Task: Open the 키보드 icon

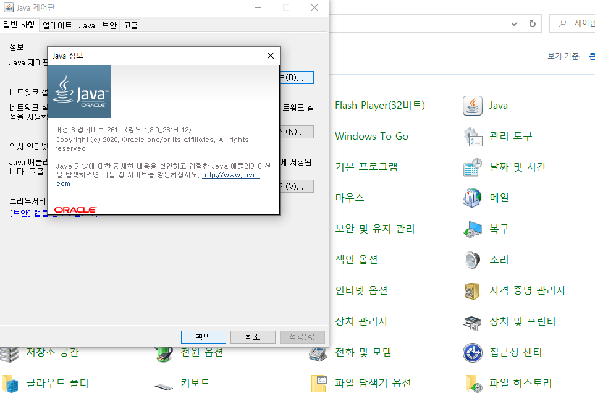Action: [x=164, y=386]
